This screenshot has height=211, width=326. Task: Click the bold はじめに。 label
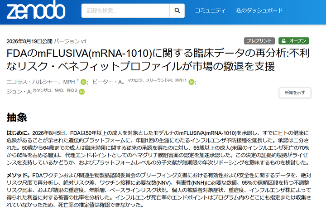tap(19, 133)
